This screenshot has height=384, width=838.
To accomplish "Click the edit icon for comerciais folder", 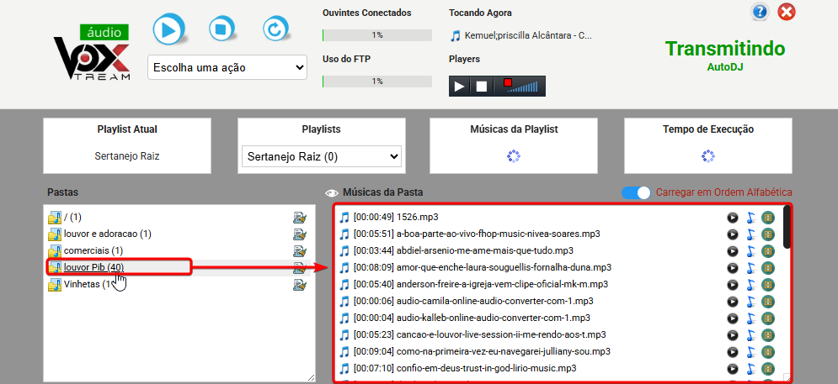I will pyautogui.click(x=299, y=251).
